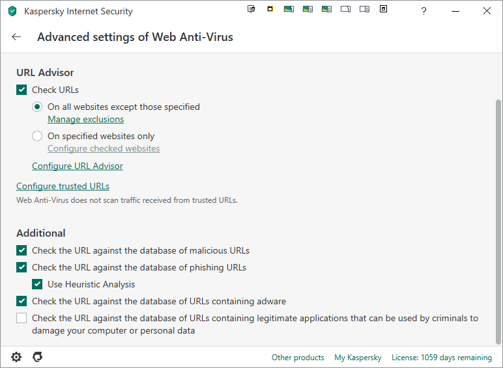Open the My Kaspersky link
Screen dimensions: 503x368
coord(357,358)
